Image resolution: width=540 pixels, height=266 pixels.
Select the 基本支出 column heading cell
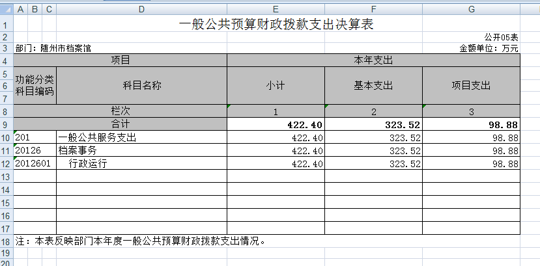373,85
